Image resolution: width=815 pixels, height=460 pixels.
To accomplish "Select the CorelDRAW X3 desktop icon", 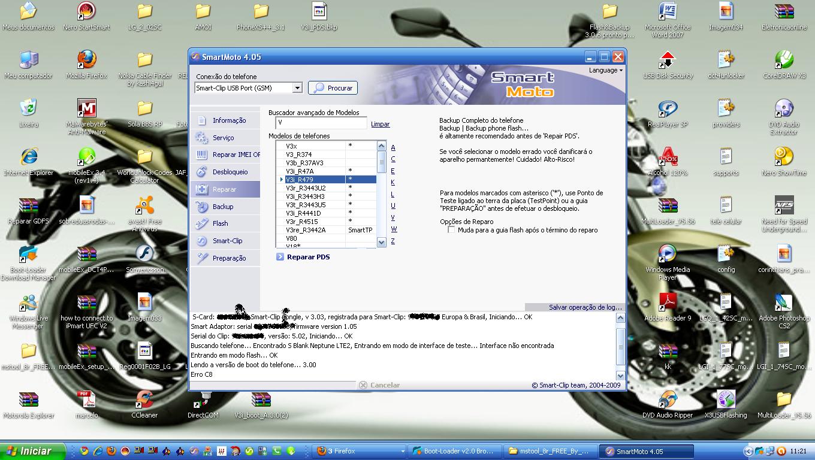I will pyautogui.click(x=784, y=65).
